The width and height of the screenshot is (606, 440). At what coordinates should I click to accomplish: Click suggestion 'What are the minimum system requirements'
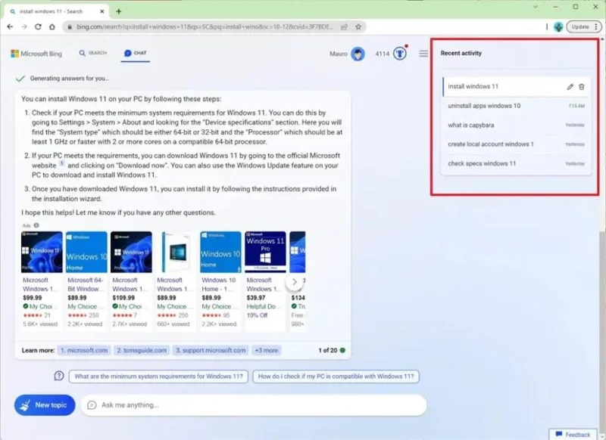click(158, 376)
